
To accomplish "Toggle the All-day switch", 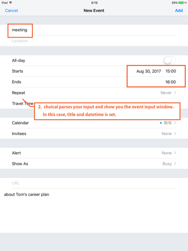I will (170, 61).
